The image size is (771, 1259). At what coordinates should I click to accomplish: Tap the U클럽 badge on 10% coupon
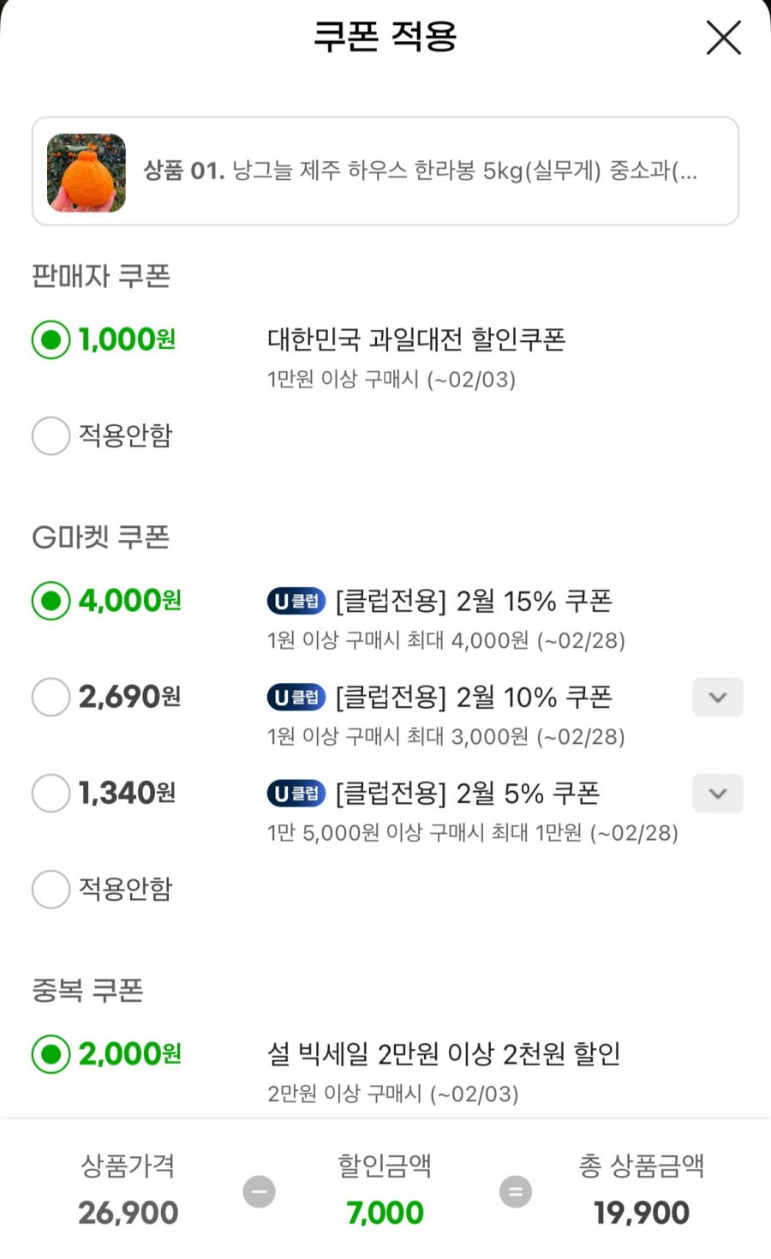tap(296, 698)
